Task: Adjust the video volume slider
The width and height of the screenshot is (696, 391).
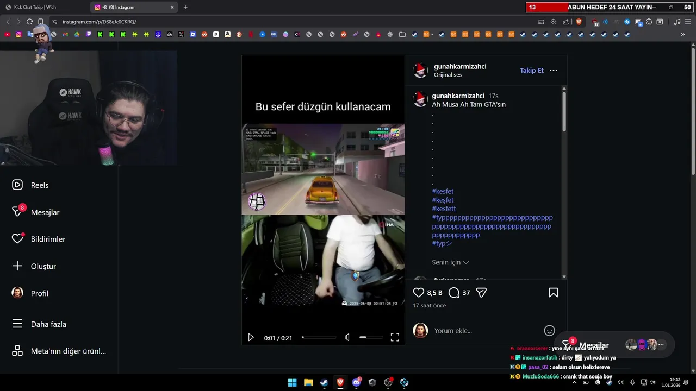Action: 370,338
